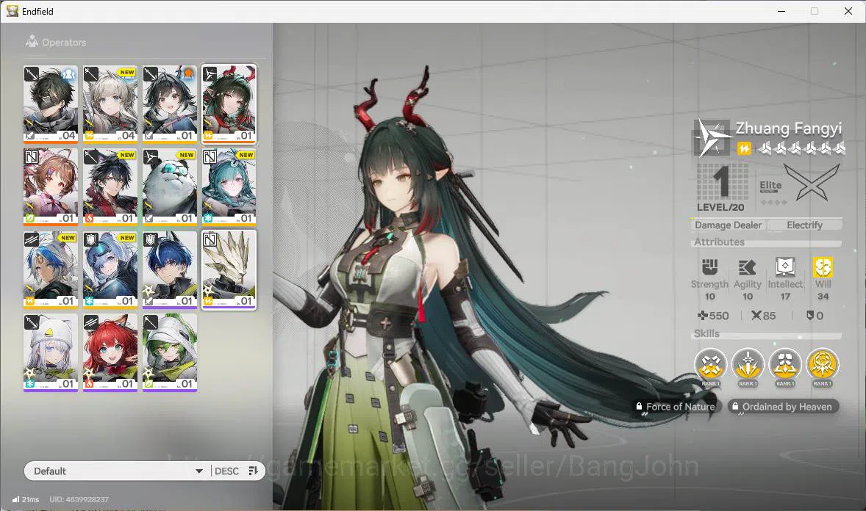
Task: Click the Strength fist attribute icon
Action: tap(709, 267)
